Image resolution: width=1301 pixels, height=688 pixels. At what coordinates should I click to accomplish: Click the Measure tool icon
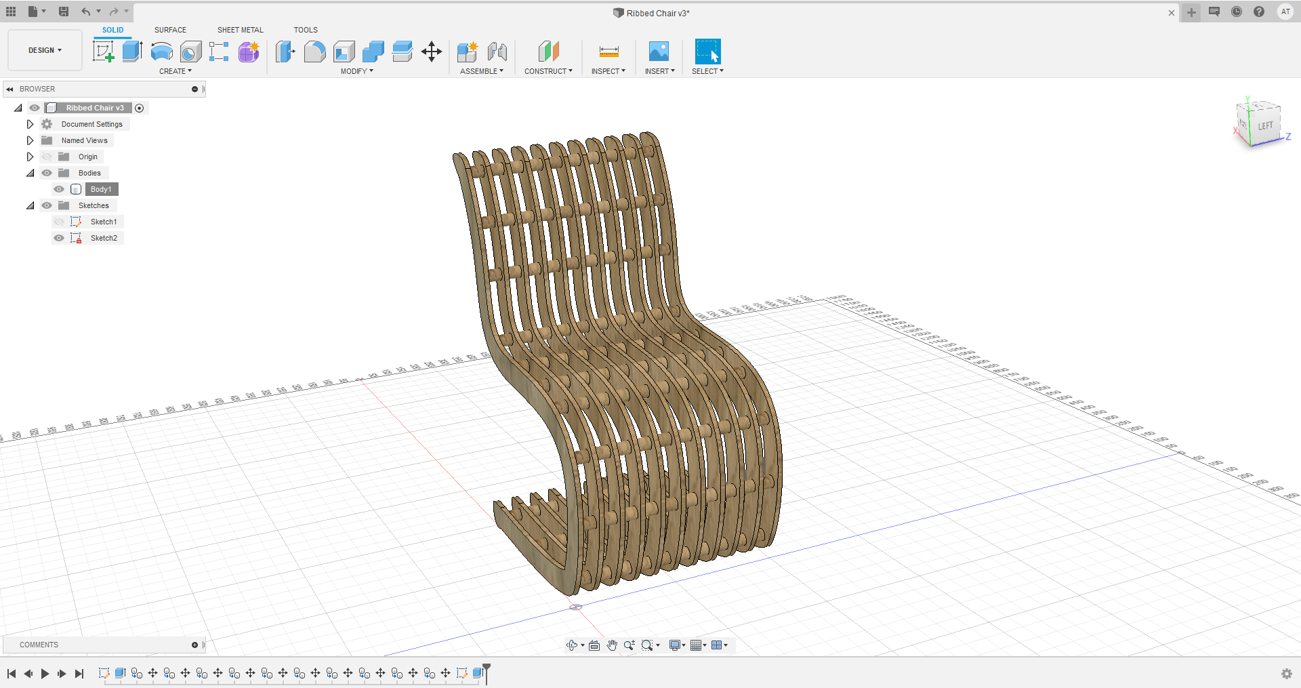[608, 52]
